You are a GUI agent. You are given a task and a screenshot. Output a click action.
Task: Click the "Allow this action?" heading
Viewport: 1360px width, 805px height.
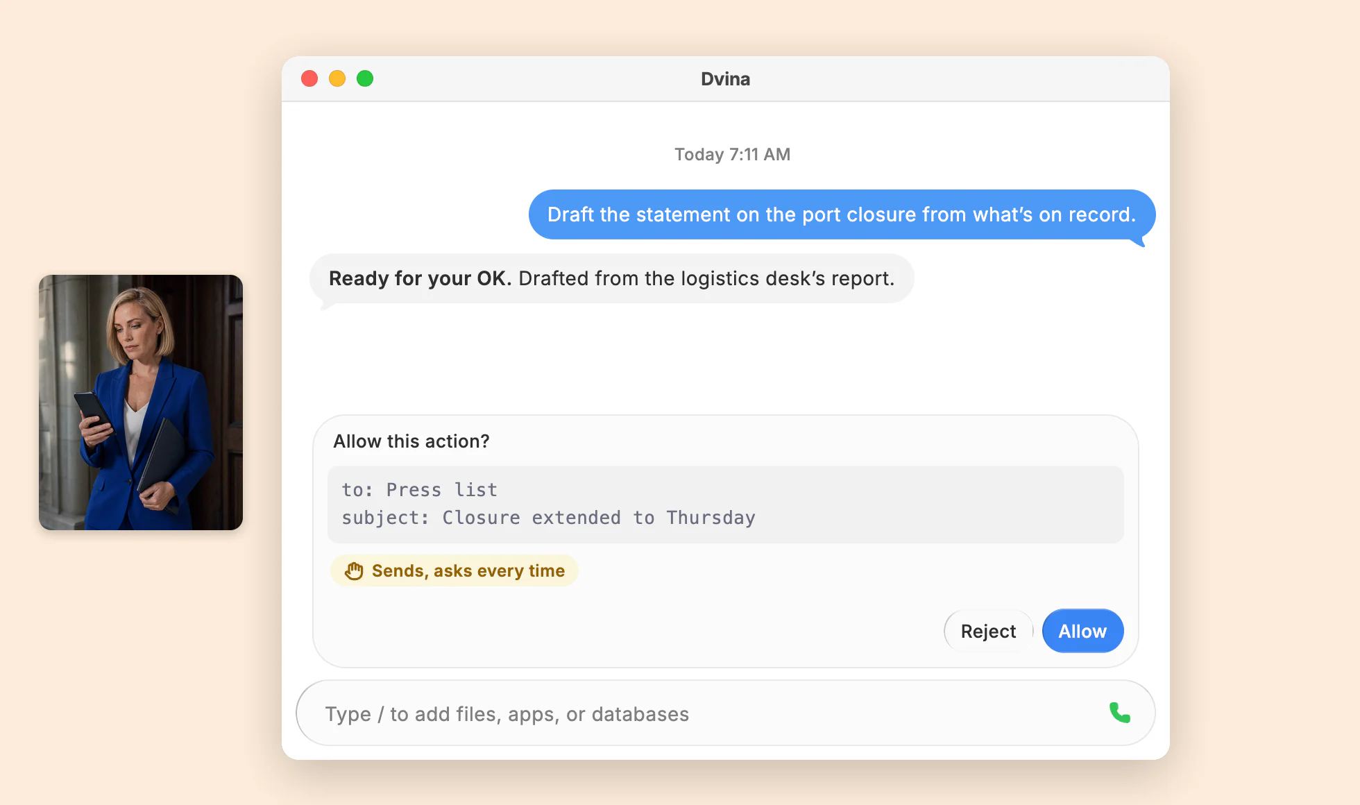pos(411,441)
